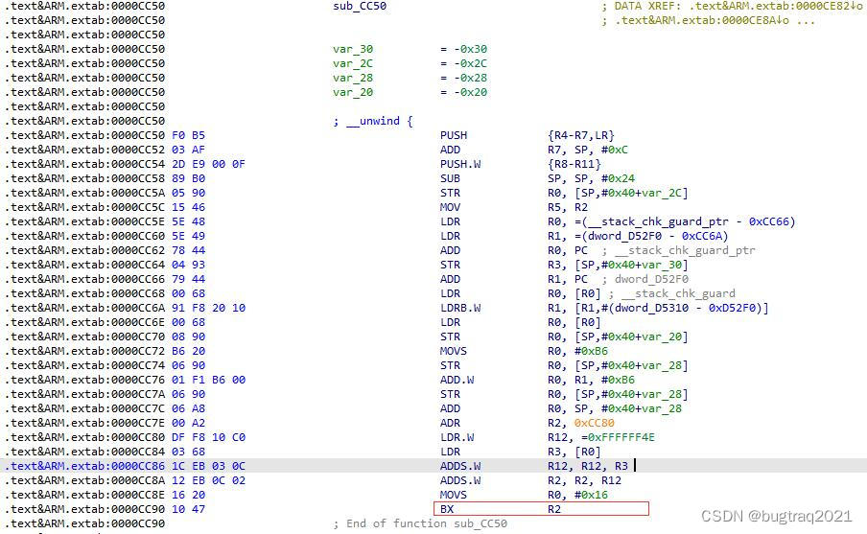The width and height of the screenshot is (867, 534).
Task: Click the opcode bytes 1C EB 03 0C
Action: tap(208, 466)
